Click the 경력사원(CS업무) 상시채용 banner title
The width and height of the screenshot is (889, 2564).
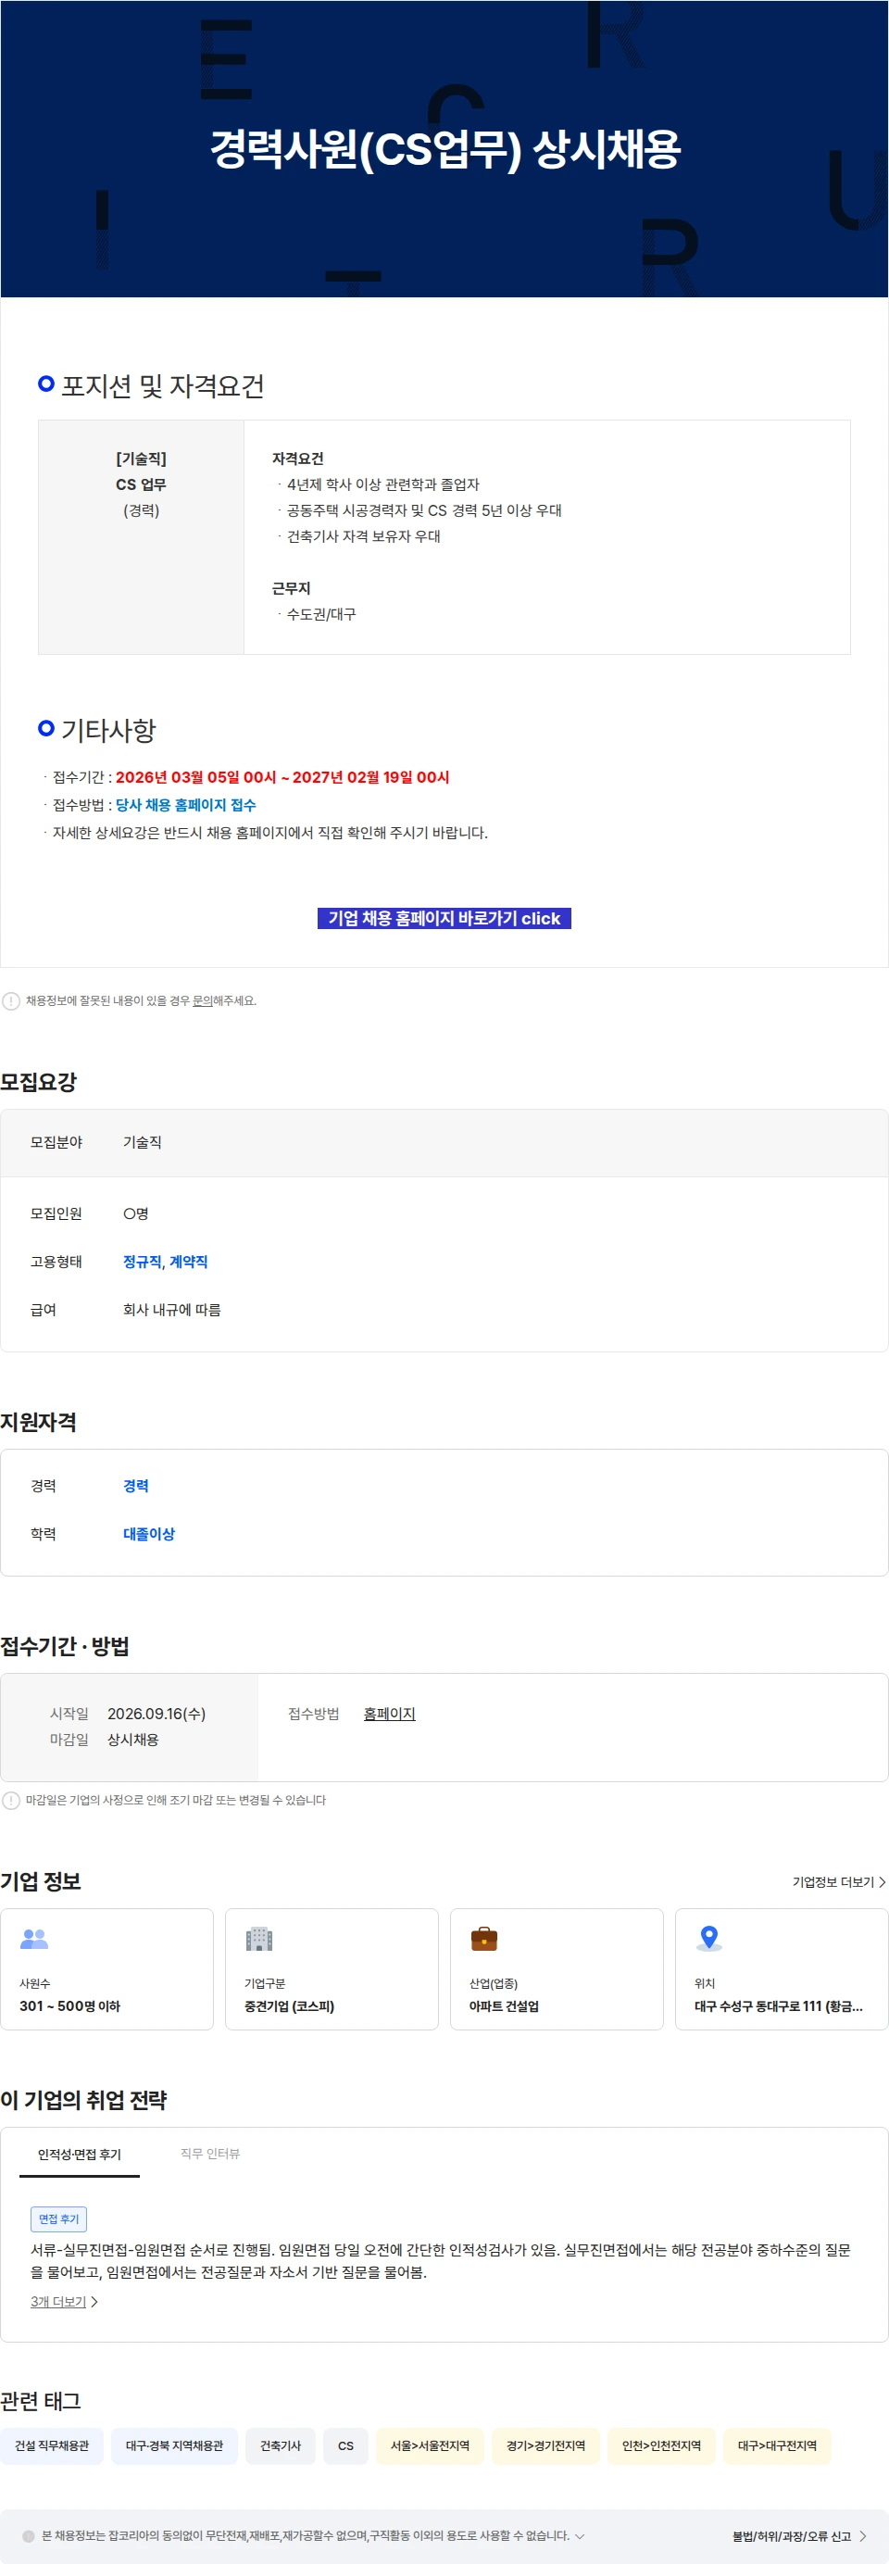tap(444, 149)
